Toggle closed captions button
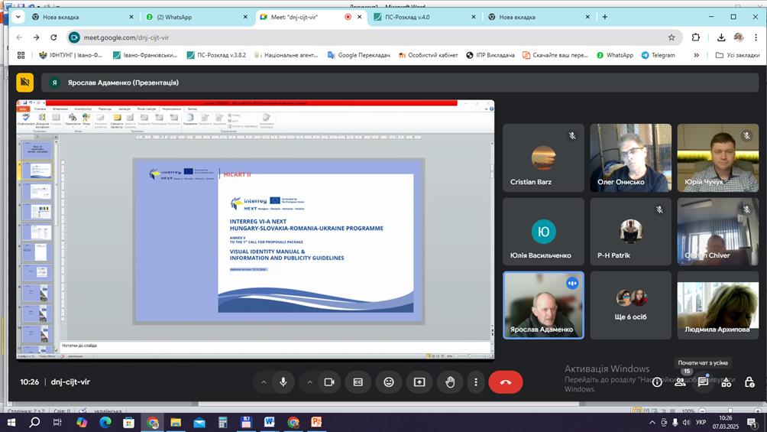The height and width of the screenshot is (432, 767). tap(358, 382)
